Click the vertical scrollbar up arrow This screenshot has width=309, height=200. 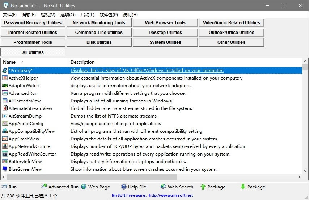305,61
